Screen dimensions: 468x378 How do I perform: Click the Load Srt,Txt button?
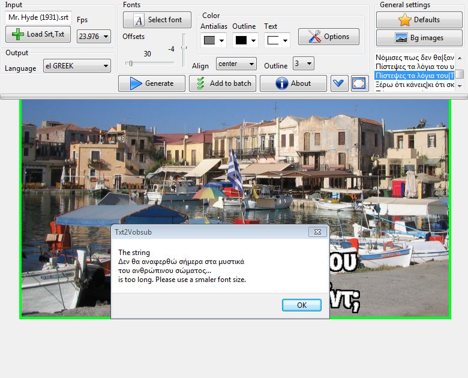38,34
